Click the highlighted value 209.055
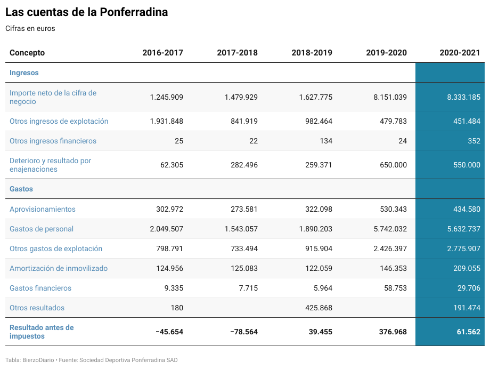The width and height of the screenshot is (490, 369). [x=467, y=268]
